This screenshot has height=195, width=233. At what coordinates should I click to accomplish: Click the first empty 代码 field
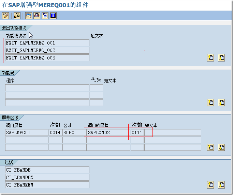pyautogui.click(x=96, y=88)
